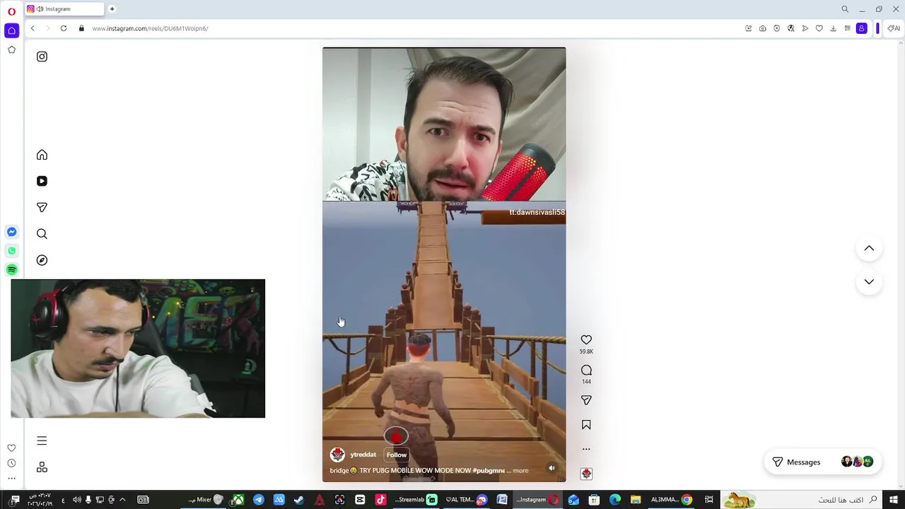Open the Instagram logo home link
The image size is (905, 509).
(x=42, y=57)
